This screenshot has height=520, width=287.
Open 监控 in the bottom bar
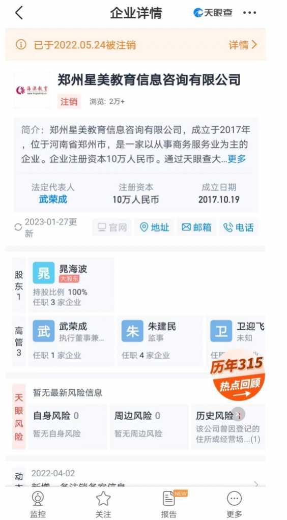[x=38, y=504]
